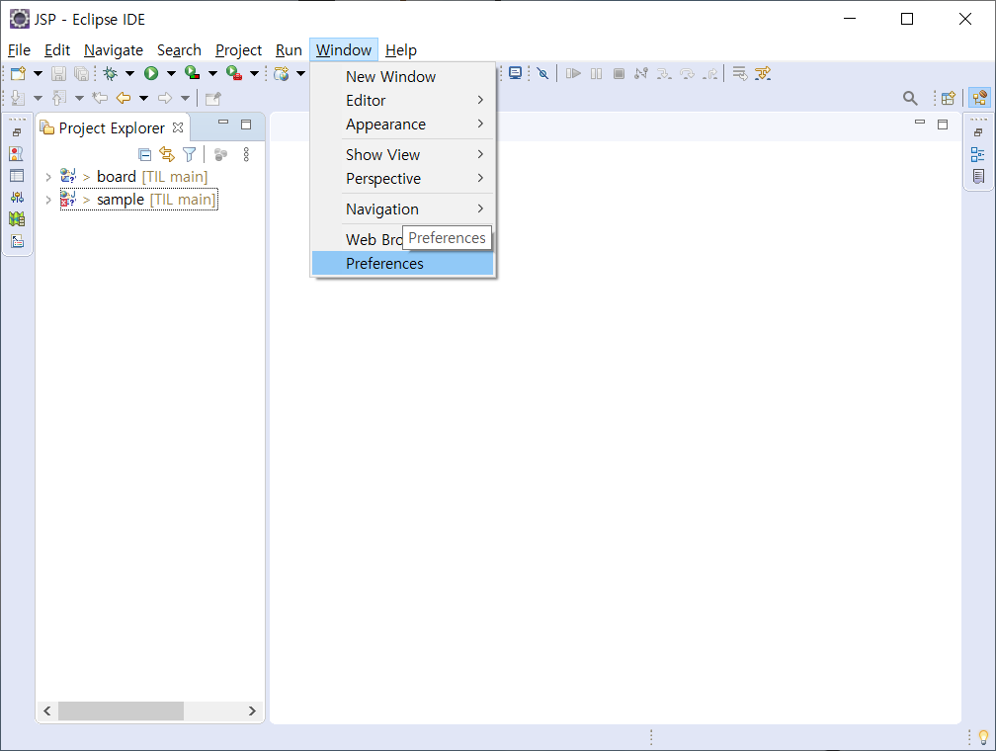Image resolution: width=996 pixels, height=751 pixels.
Task: Open the Perspective submenu
Action: coord(403,179)
